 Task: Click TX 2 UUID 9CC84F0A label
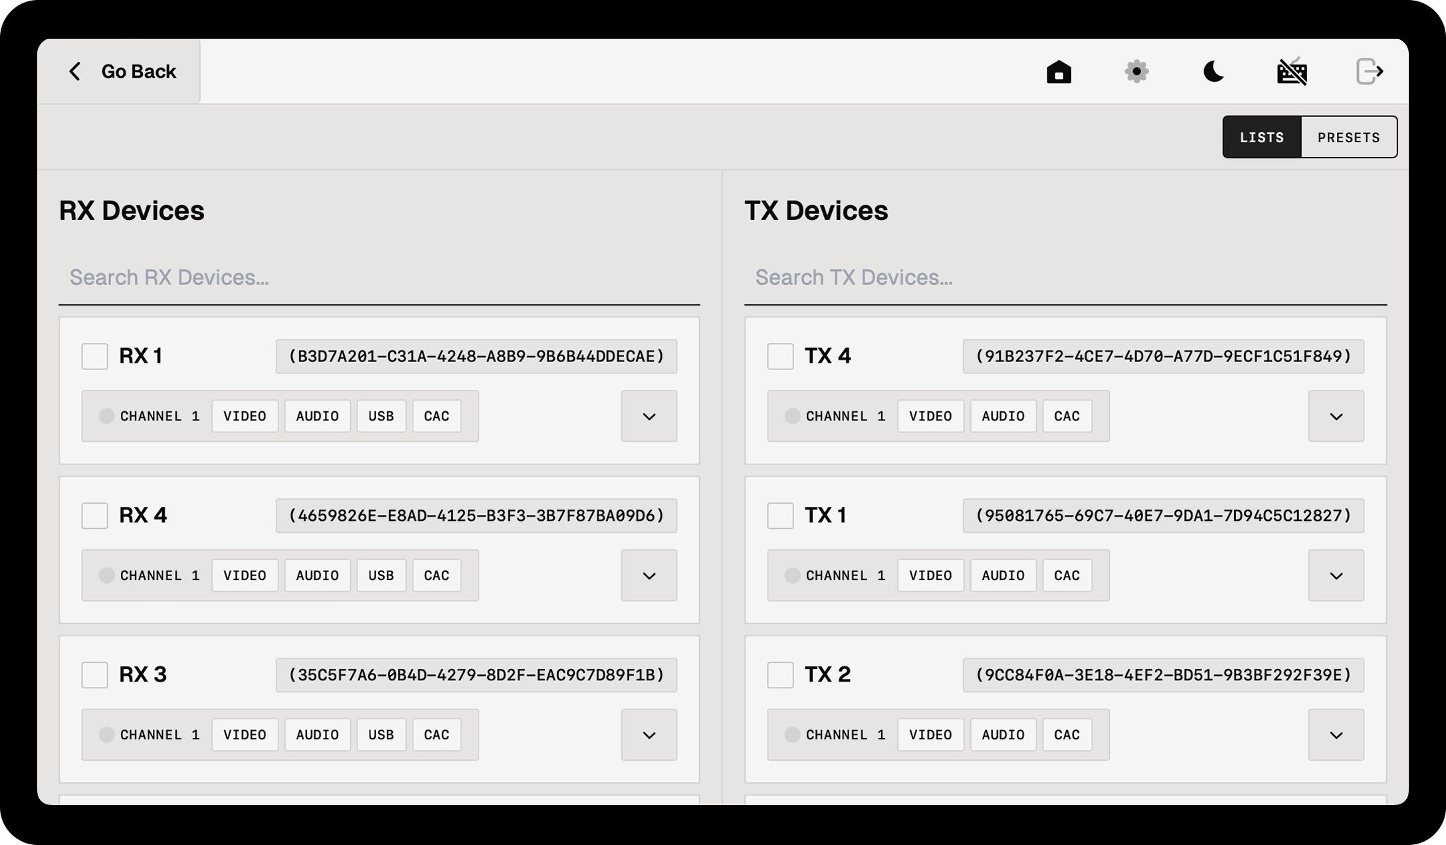1164,676
